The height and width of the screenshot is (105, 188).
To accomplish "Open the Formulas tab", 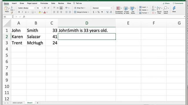I will point(44,3).
